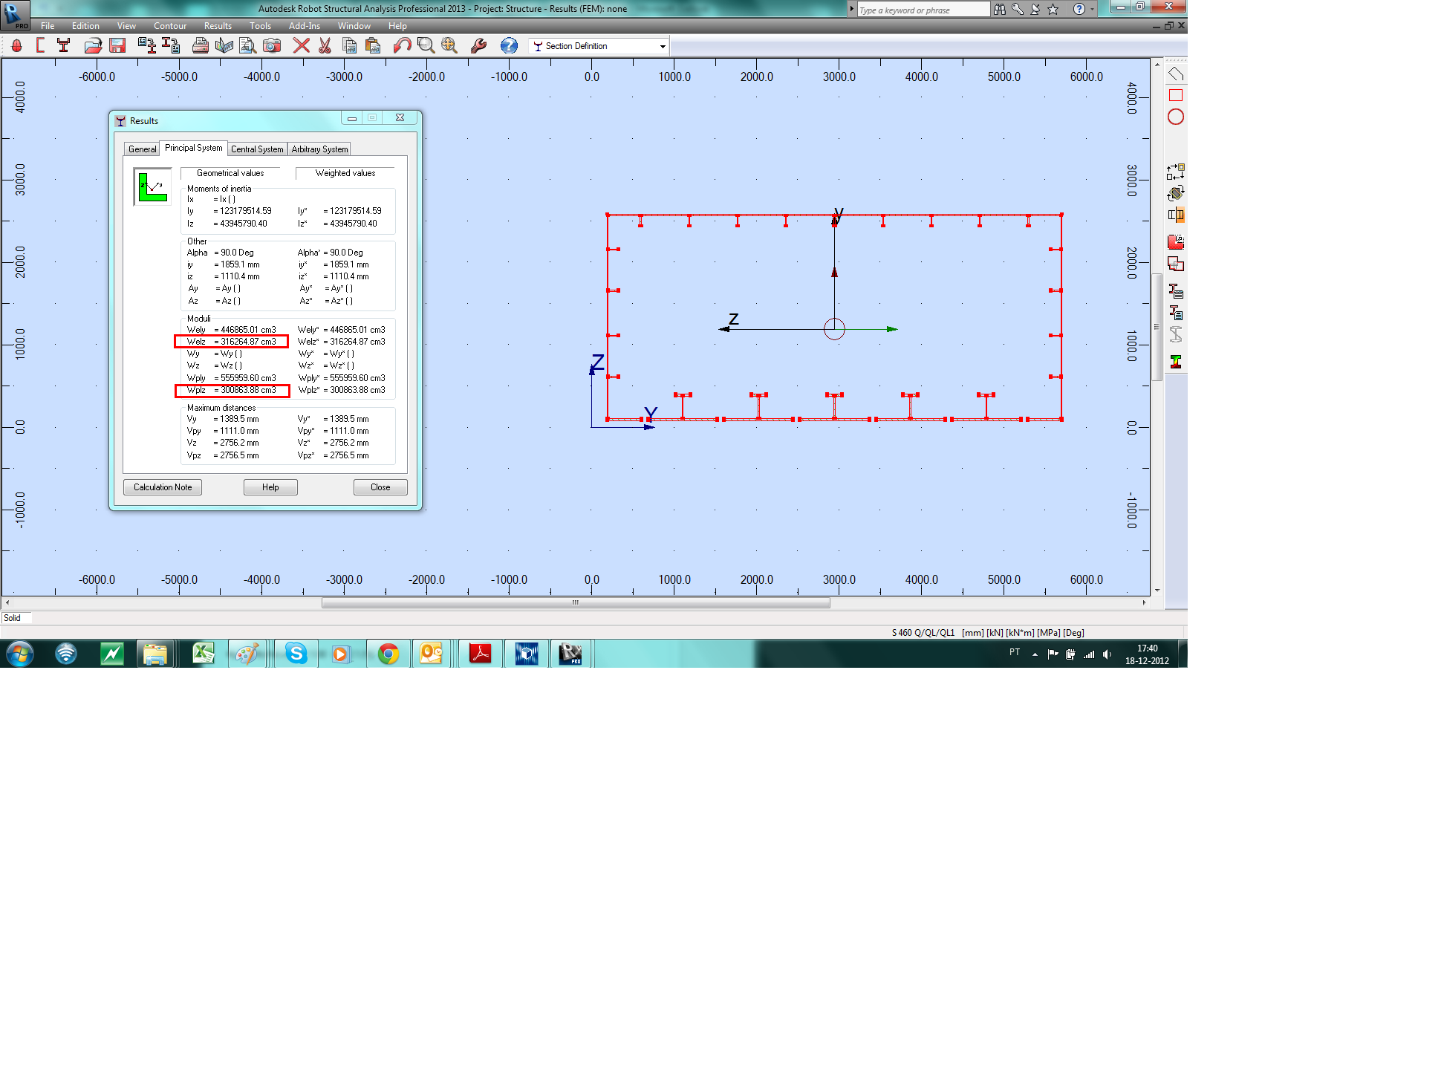
Task: Select the rectangle drawing tool
Action: pos(1175,95)
